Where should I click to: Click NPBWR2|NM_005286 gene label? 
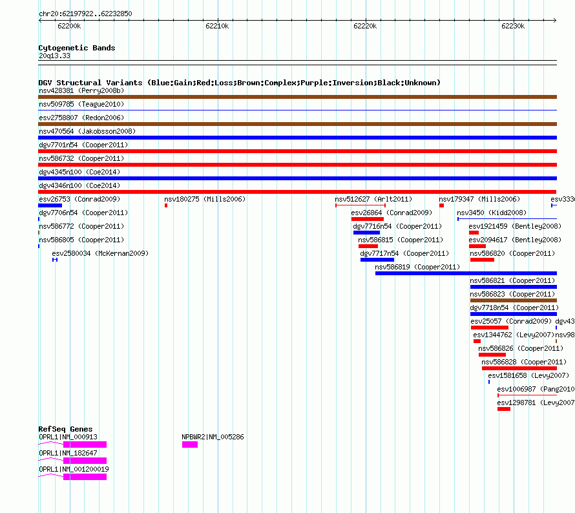point(213,437)
